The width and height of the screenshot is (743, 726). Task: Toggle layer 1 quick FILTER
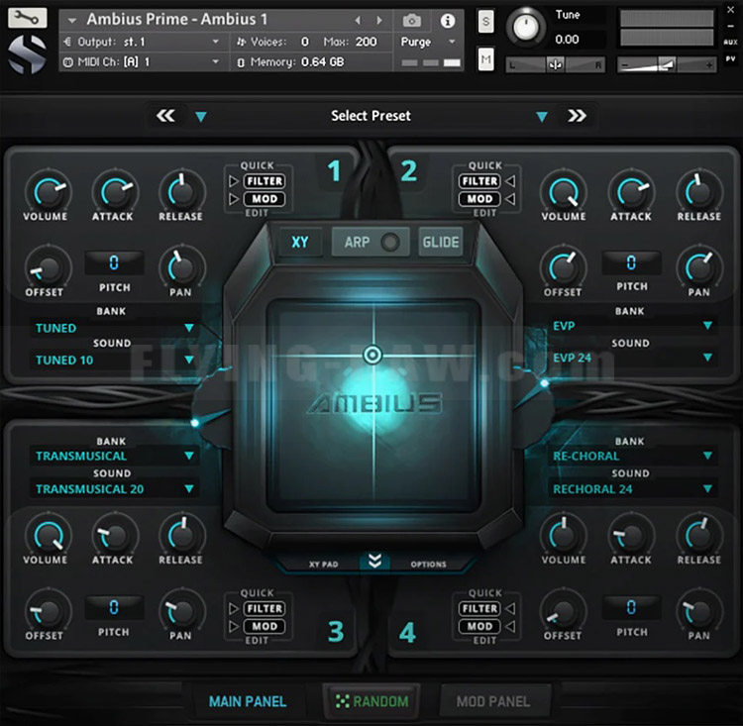265,181
